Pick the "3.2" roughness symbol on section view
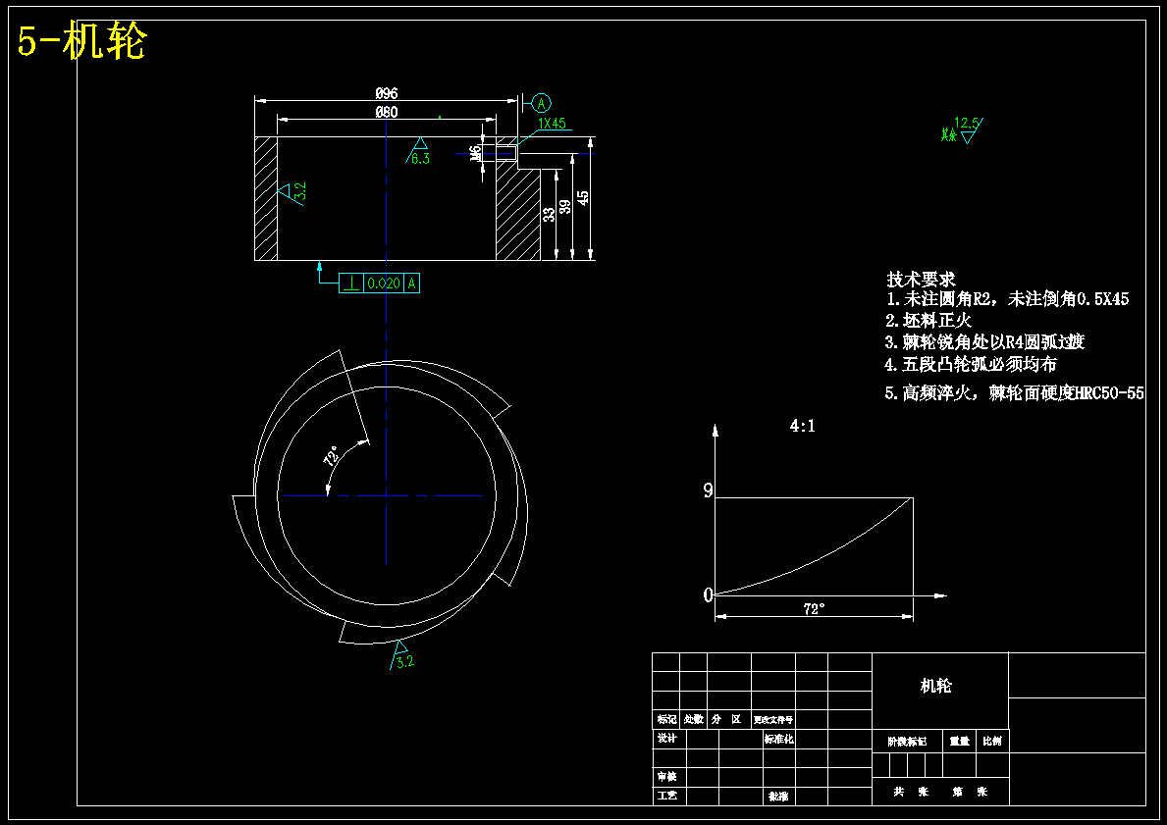Image resolution: width=1167 pixels, height=825 pixels. (292, 192)
